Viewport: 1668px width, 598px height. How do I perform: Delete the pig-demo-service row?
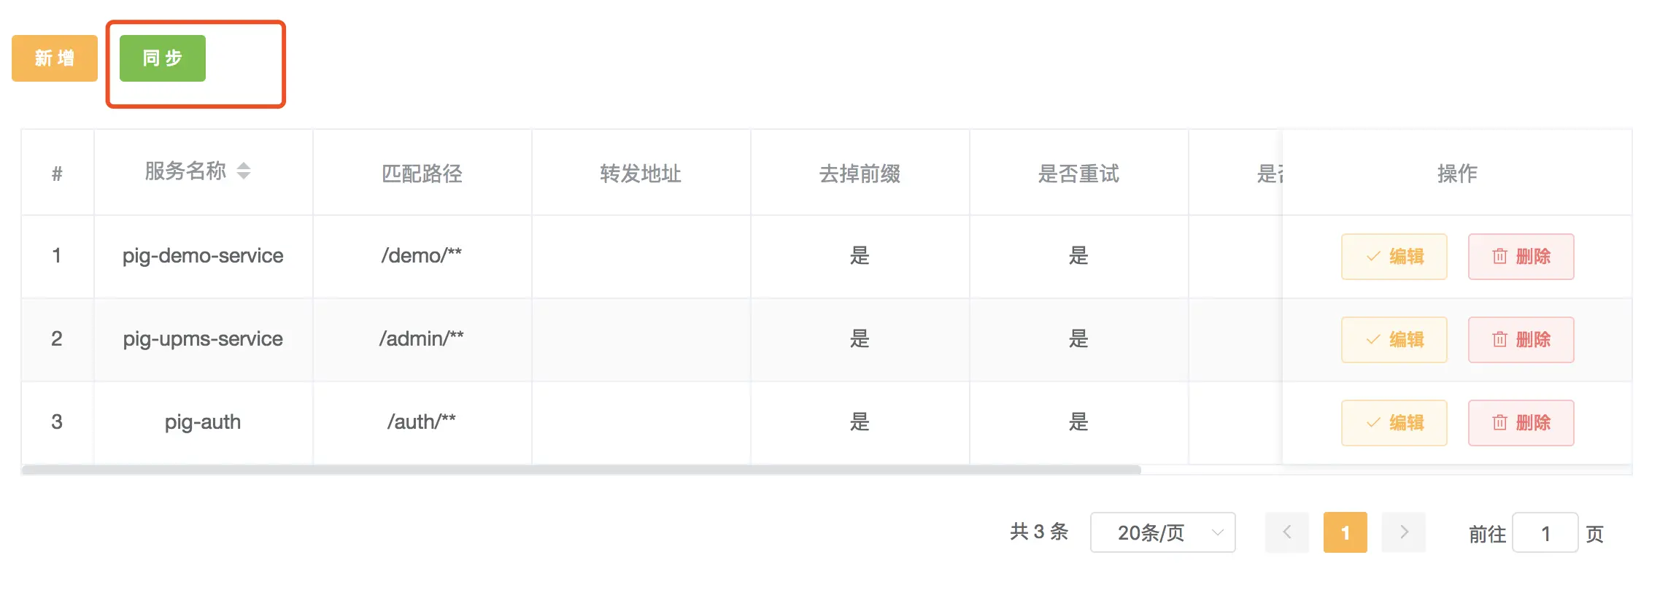pyautogui.click(x=1521, y=257)
